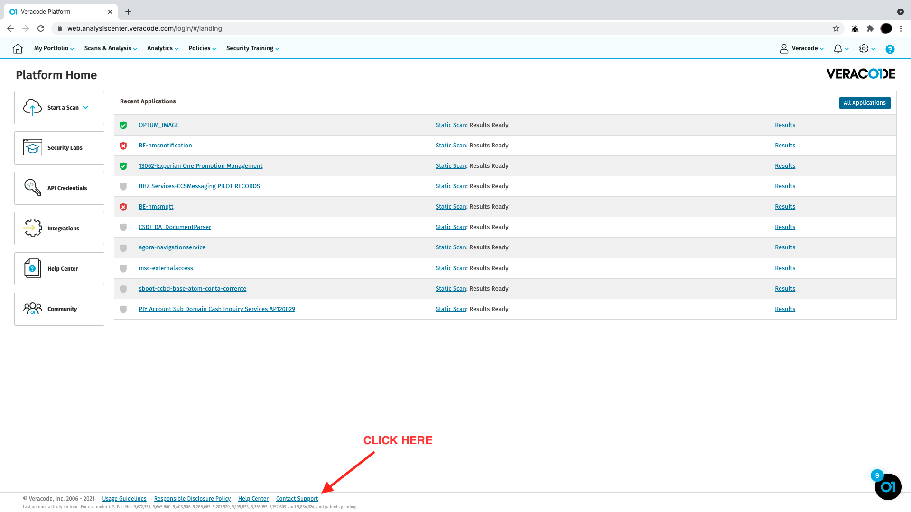Open sboot-ccbd-base-atom-conta-corrente application
Image resolution: width=911 pixels, height=512 pixels.
(192, 289)
